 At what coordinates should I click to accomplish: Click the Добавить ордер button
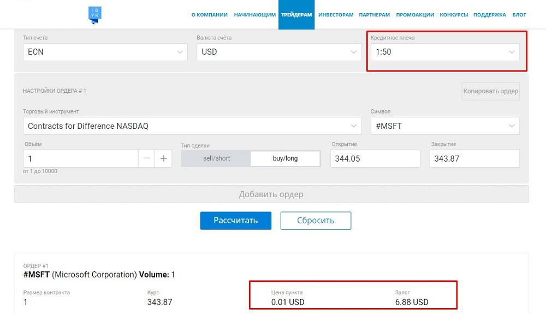coord(271,194)
